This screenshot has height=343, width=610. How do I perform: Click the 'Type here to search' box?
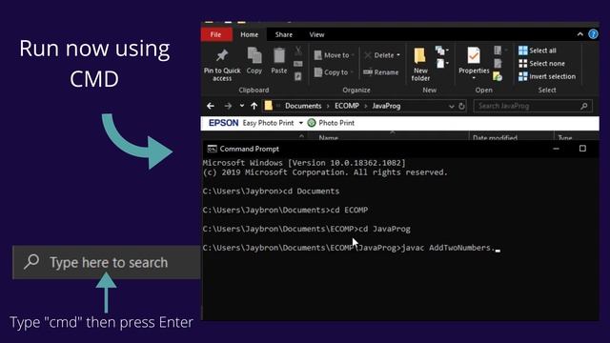[107, 262]
